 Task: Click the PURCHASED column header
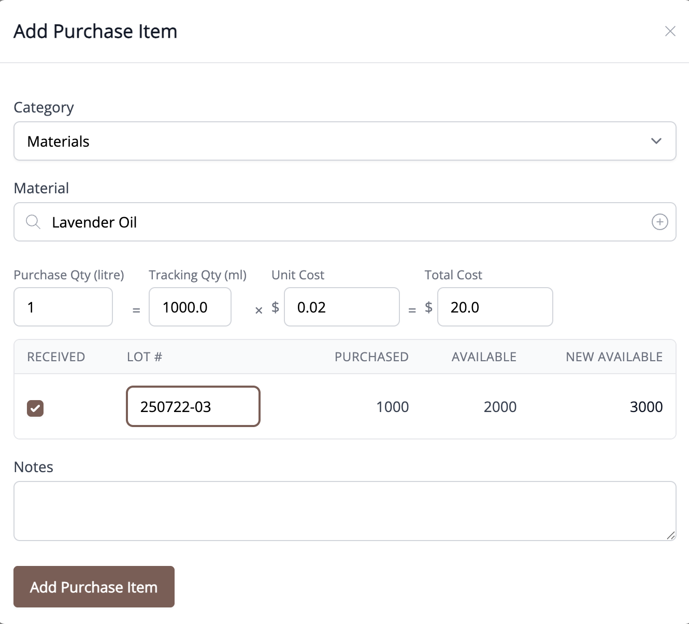click(x=371, y=357)
